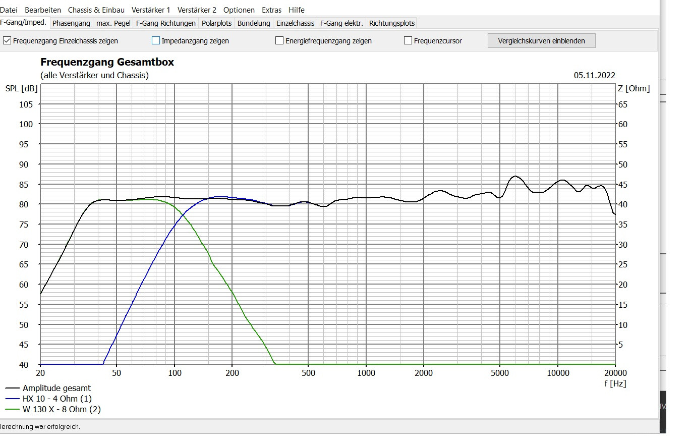This screenshot has width=692, height=445.
Task: Open the Bearbeiten menu
Action: [43, 10]
